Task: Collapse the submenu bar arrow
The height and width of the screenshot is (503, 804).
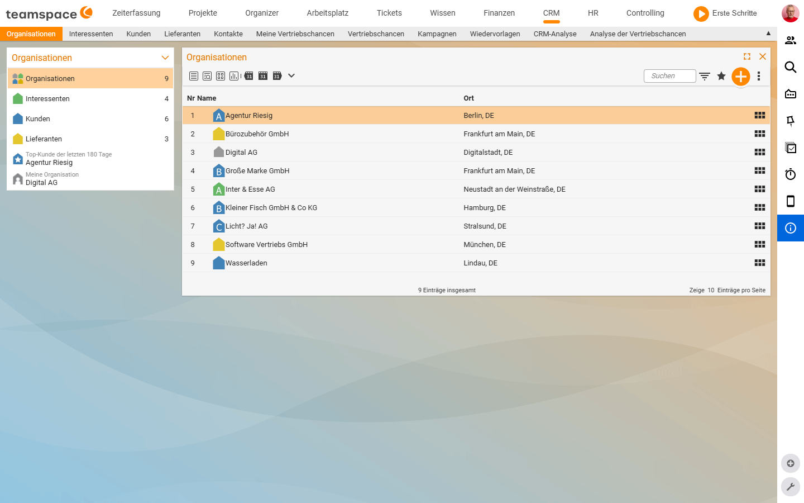Action: [768, 34]
